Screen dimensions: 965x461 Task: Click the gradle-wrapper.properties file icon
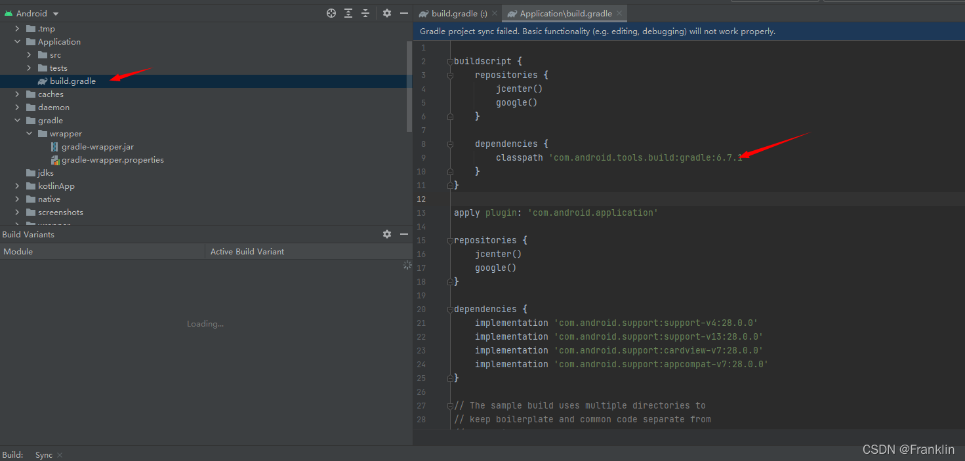[54, 159]
